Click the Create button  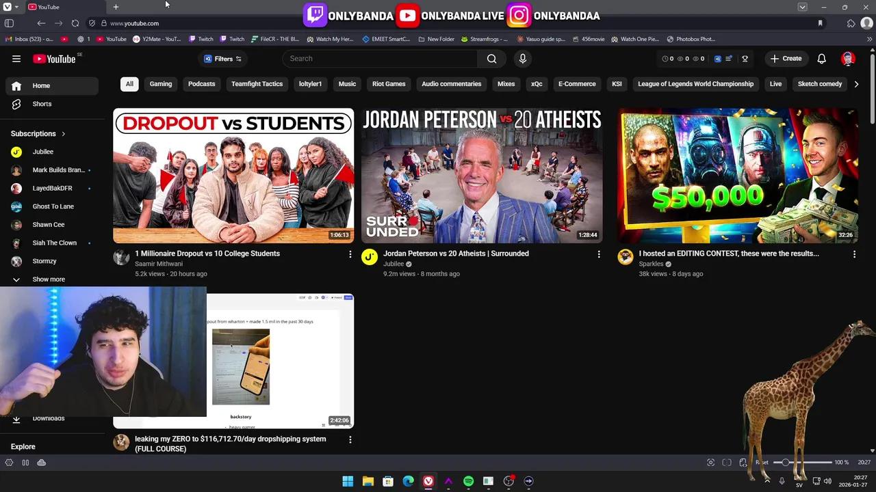tap(786, 59)
